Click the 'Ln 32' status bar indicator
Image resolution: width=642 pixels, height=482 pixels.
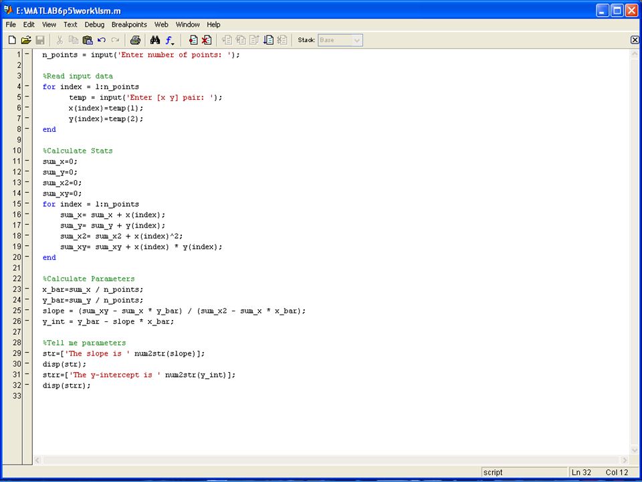(581, 472)
